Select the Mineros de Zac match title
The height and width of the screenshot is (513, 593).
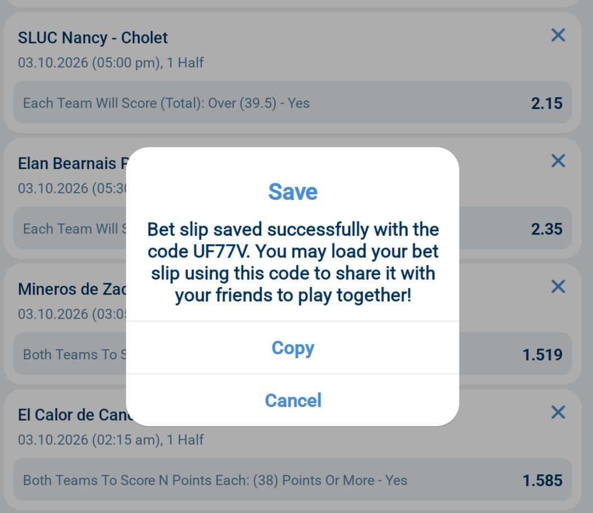click(72, 289)
